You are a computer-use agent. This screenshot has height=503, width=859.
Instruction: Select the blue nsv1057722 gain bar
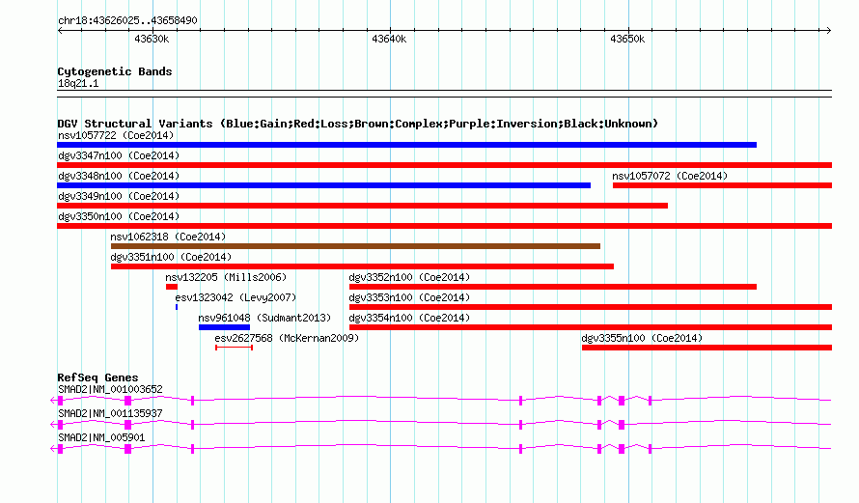coord(406,145)
